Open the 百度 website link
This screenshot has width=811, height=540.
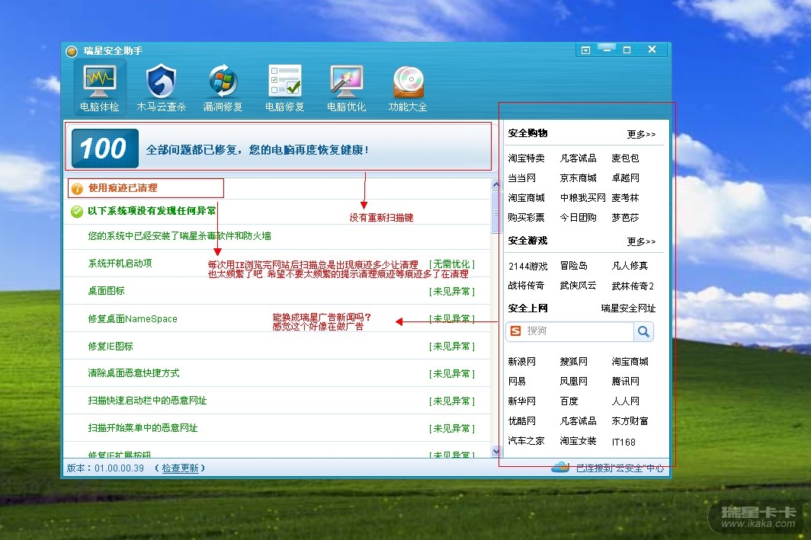tap(569, 401)
